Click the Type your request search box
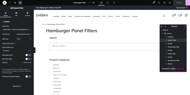This screenshot has width=190, height=95. click(x=104, y=46)
